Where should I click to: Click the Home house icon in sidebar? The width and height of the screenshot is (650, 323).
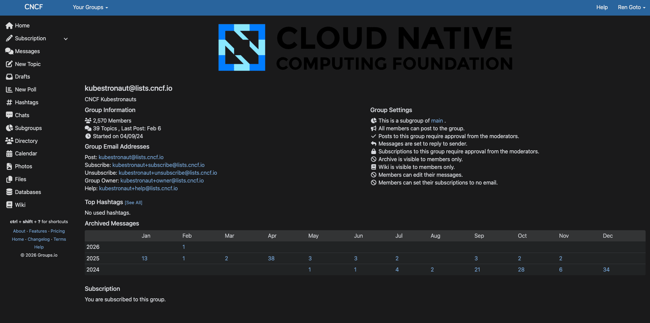click(x=9, y=26)
